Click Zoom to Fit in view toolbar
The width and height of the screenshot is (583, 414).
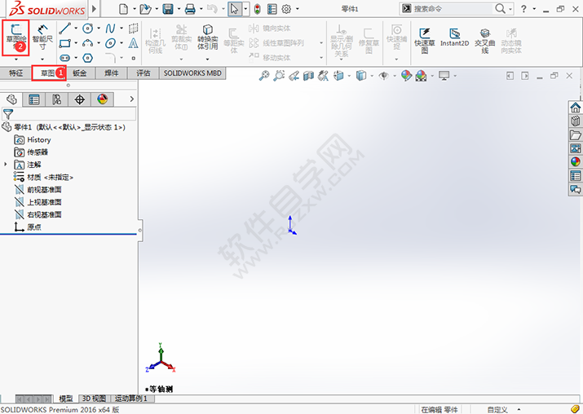tap(264, 76)
